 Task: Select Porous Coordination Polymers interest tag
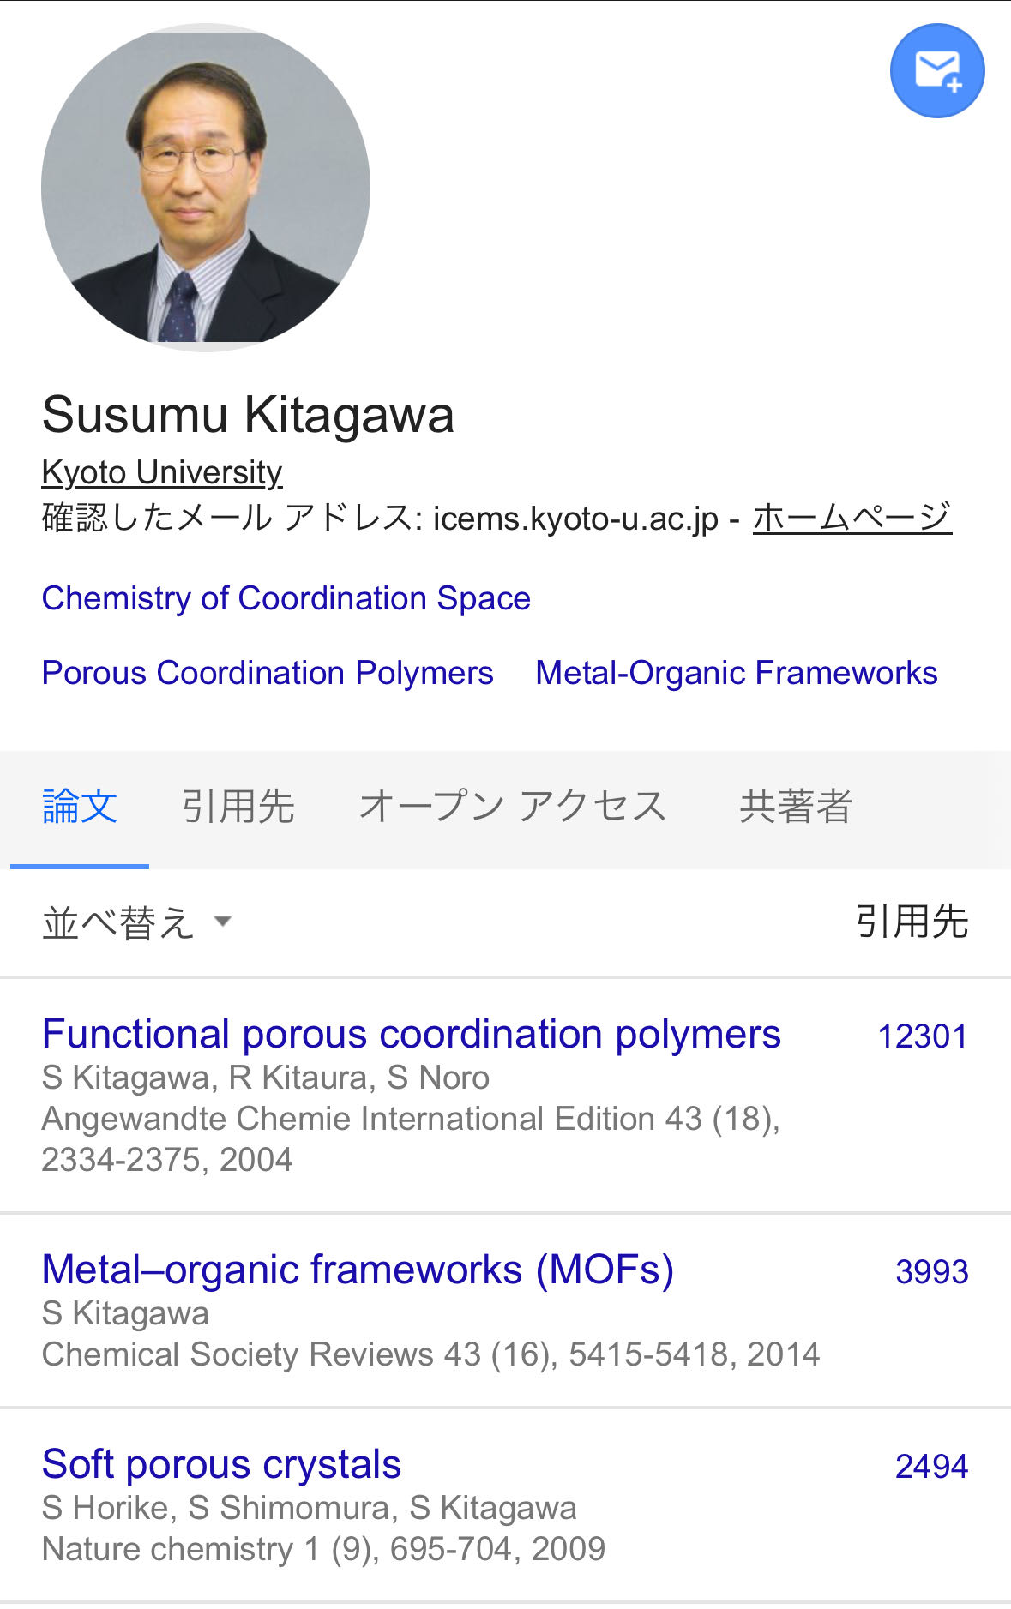coord(268,673)
